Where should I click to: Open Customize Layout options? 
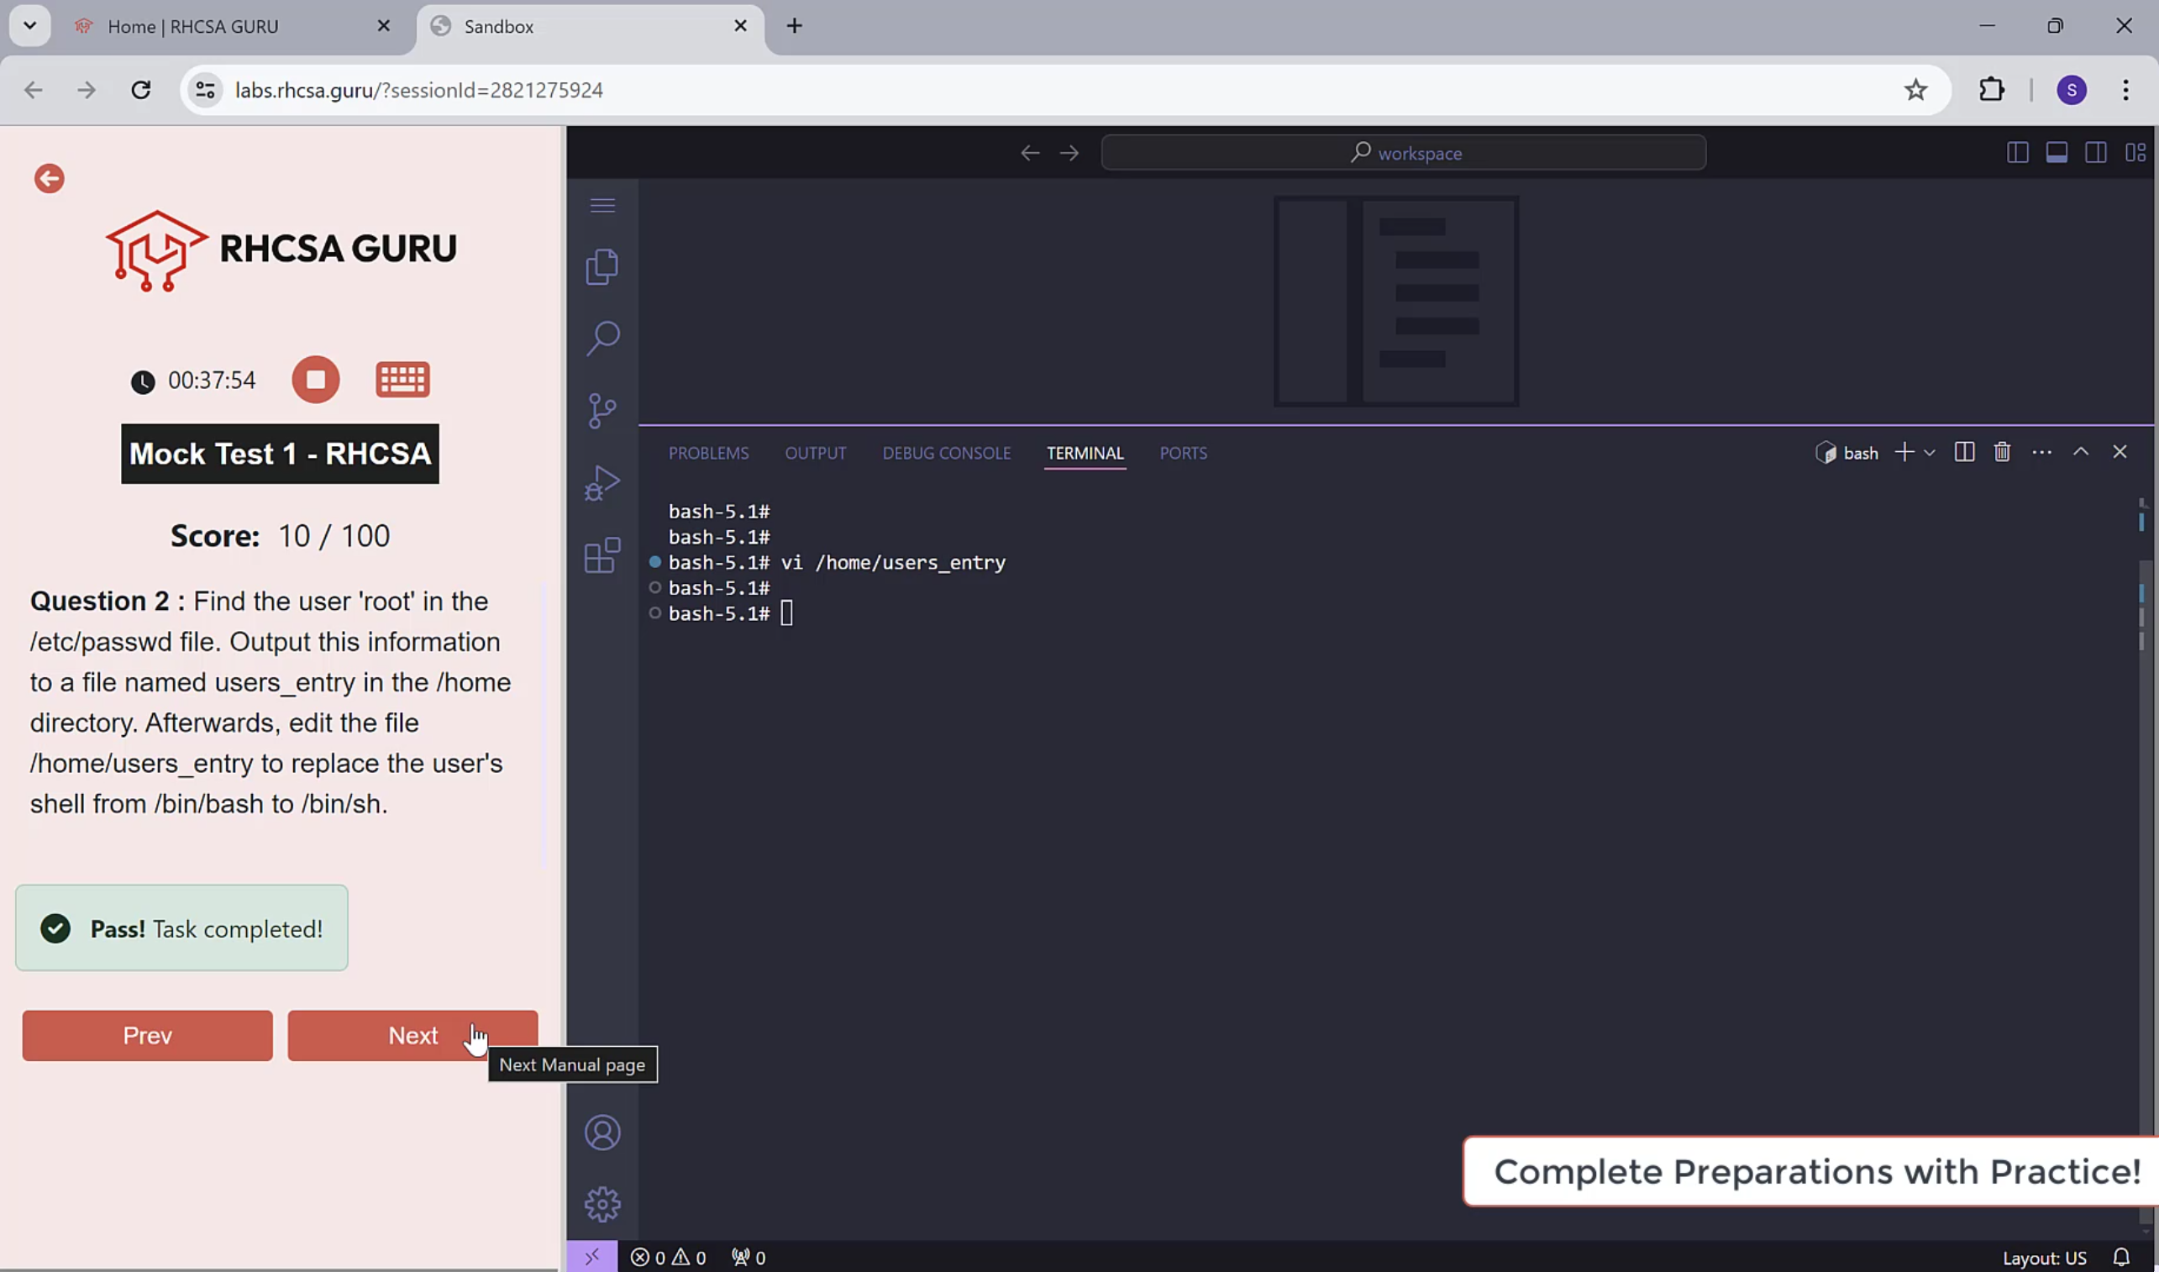tap(2135, 153)
